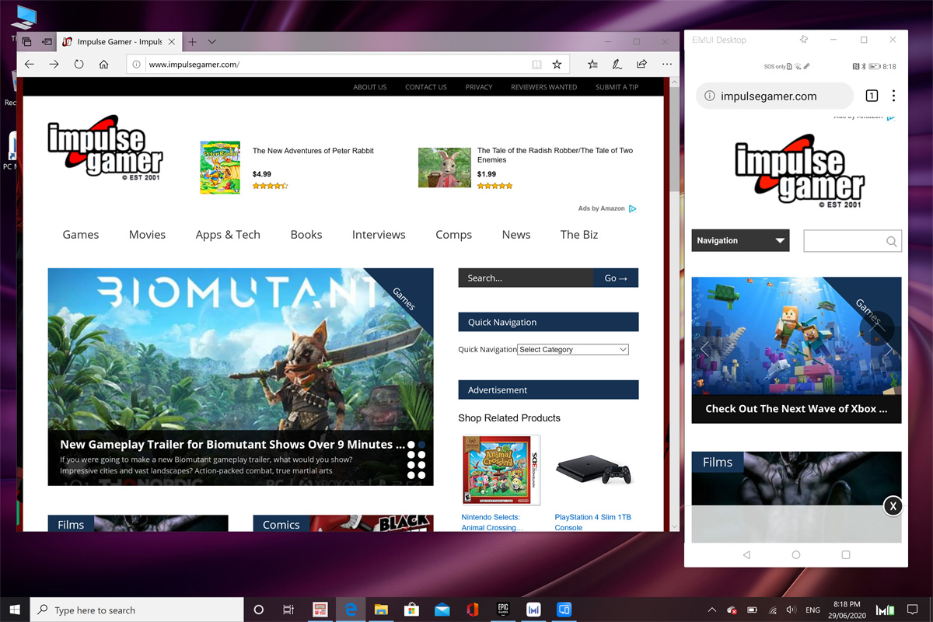Image resolution: width=933 pixels, height=622 pixels.
Task: Click the website Search... field in Edge
Action: pyautogui.click(x=526, y=278)
